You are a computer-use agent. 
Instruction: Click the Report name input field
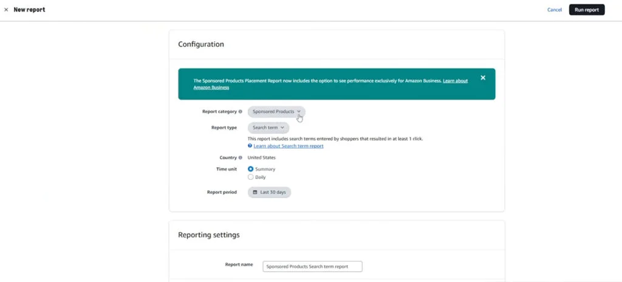313,267
